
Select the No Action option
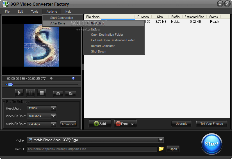(114, 23)
